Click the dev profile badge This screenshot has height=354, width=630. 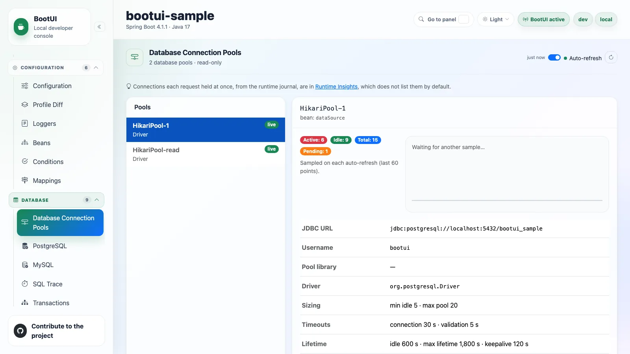coord(583,19)
